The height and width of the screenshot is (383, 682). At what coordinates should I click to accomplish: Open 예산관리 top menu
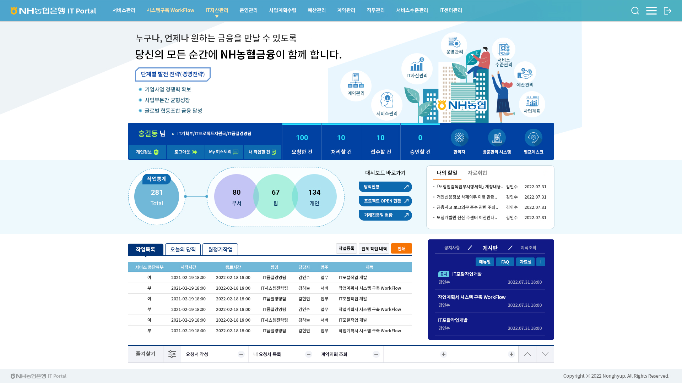coord(316,10)
